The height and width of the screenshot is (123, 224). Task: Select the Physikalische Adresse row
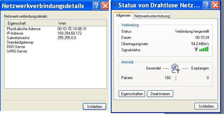point(56,29)
